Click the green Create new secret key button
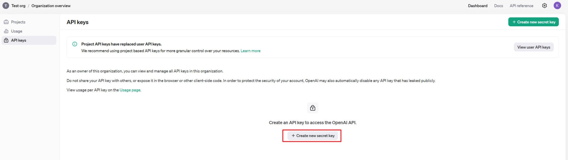568x160 pixels. click(x=533, y=22)
